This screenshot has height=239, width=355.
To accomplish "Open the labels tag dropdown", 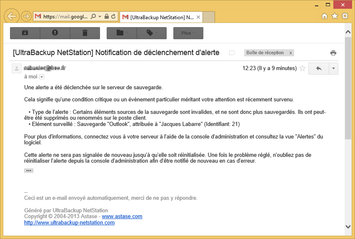I will click(152, 33).
